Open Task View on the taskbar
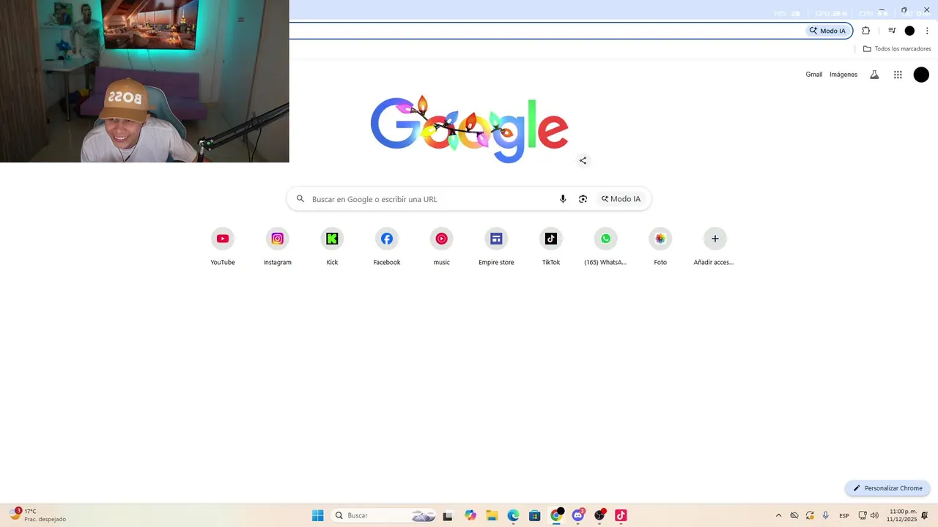Viewport: 938px width, 527px height. pos(448,515)
